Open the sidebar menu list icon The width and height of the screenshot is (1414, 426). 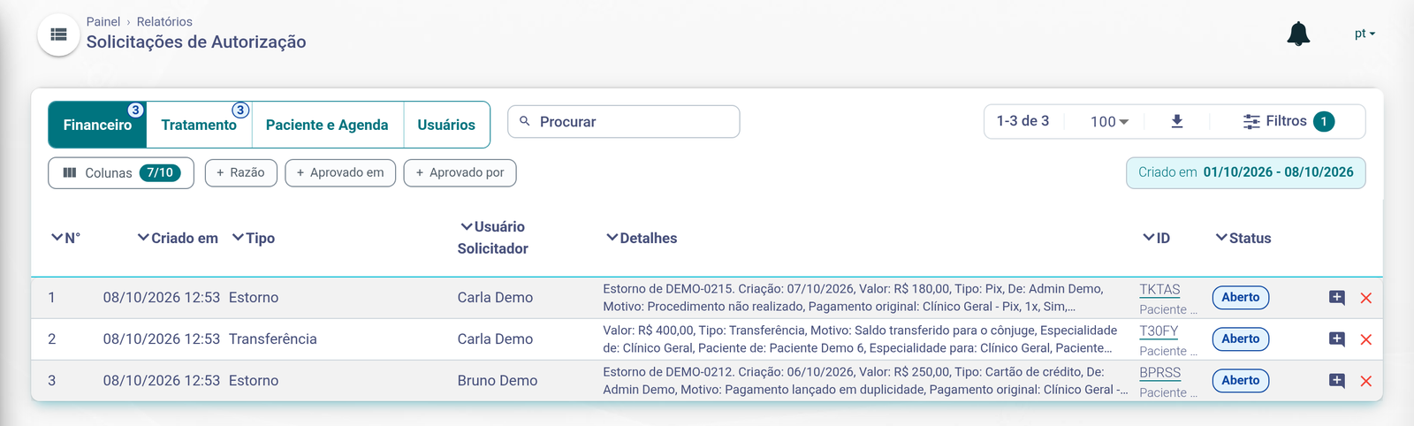coord(59,34)
